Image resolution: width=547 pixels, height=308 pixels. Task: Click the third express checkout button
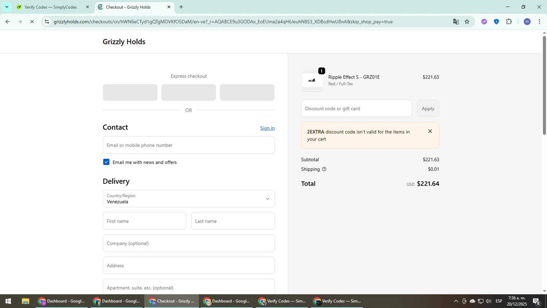point(247,92)
